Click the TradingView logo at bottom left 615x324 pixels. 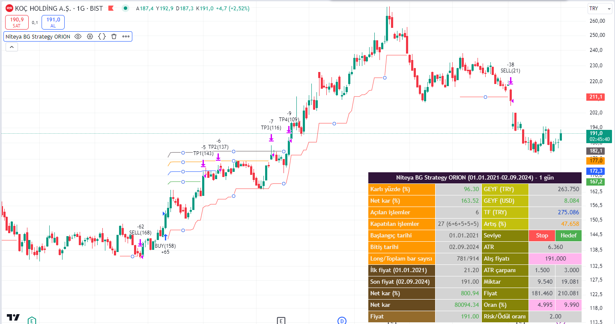(13, 317)
